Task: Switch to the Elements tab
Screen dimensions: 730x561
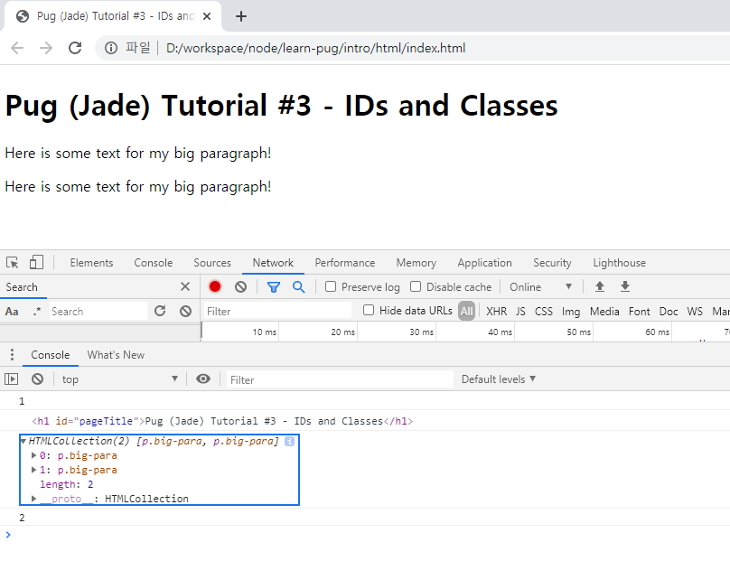Action: 92,263
